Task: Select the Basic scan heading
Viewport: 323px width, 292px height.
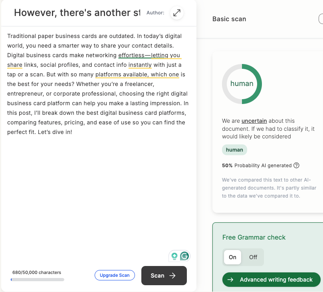Action: coord(229,19)
